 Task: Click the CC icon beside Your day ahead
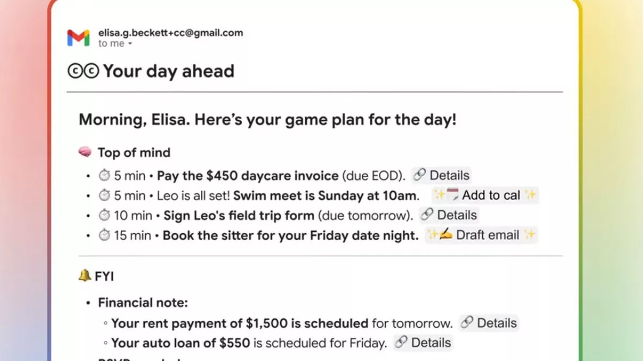point(83,71)
